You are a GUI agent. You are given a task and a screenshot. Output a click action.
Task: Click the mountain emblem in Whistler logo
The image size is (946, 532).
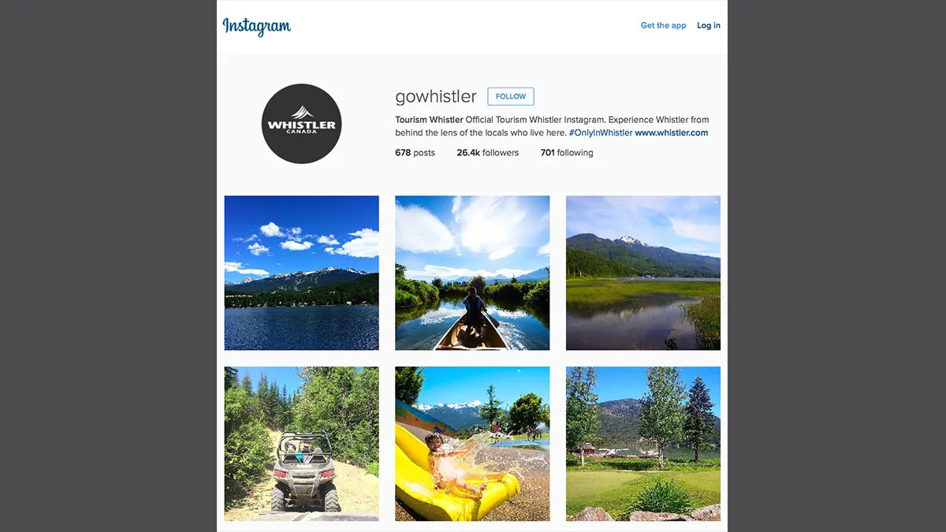[x=302, y=112]
